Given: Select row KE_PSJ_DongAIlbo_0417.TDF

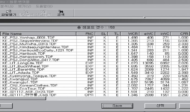Looking at the screenshot, I should pyautogui.click(x=95, y=60).
